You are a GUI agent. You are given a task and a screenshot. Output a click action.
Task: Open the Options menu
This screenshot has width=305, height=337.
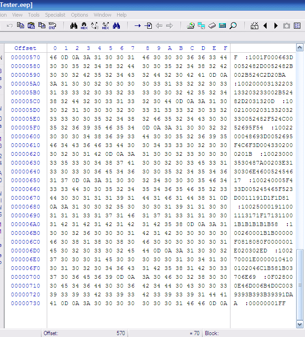pos(80,15)
